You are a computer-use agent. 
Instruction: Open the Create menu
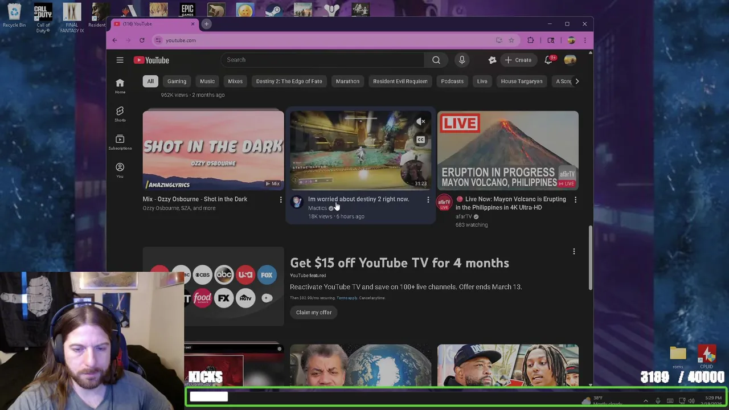coord(518,60)
